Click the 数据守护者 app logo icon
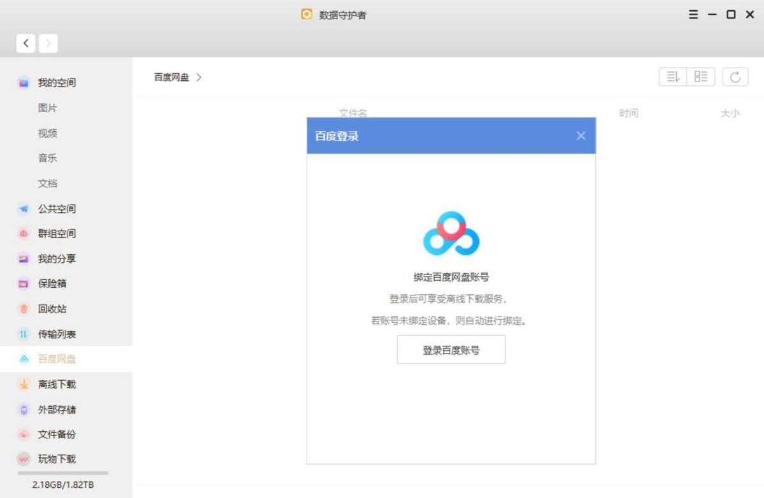Viewport: 764px width, 498px height. click(x=307, y=14)
